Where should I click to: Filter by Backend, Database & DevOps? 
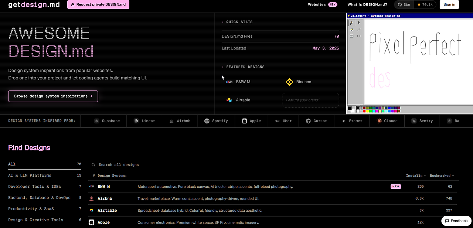pyautogui.click(x=45, y=198)
